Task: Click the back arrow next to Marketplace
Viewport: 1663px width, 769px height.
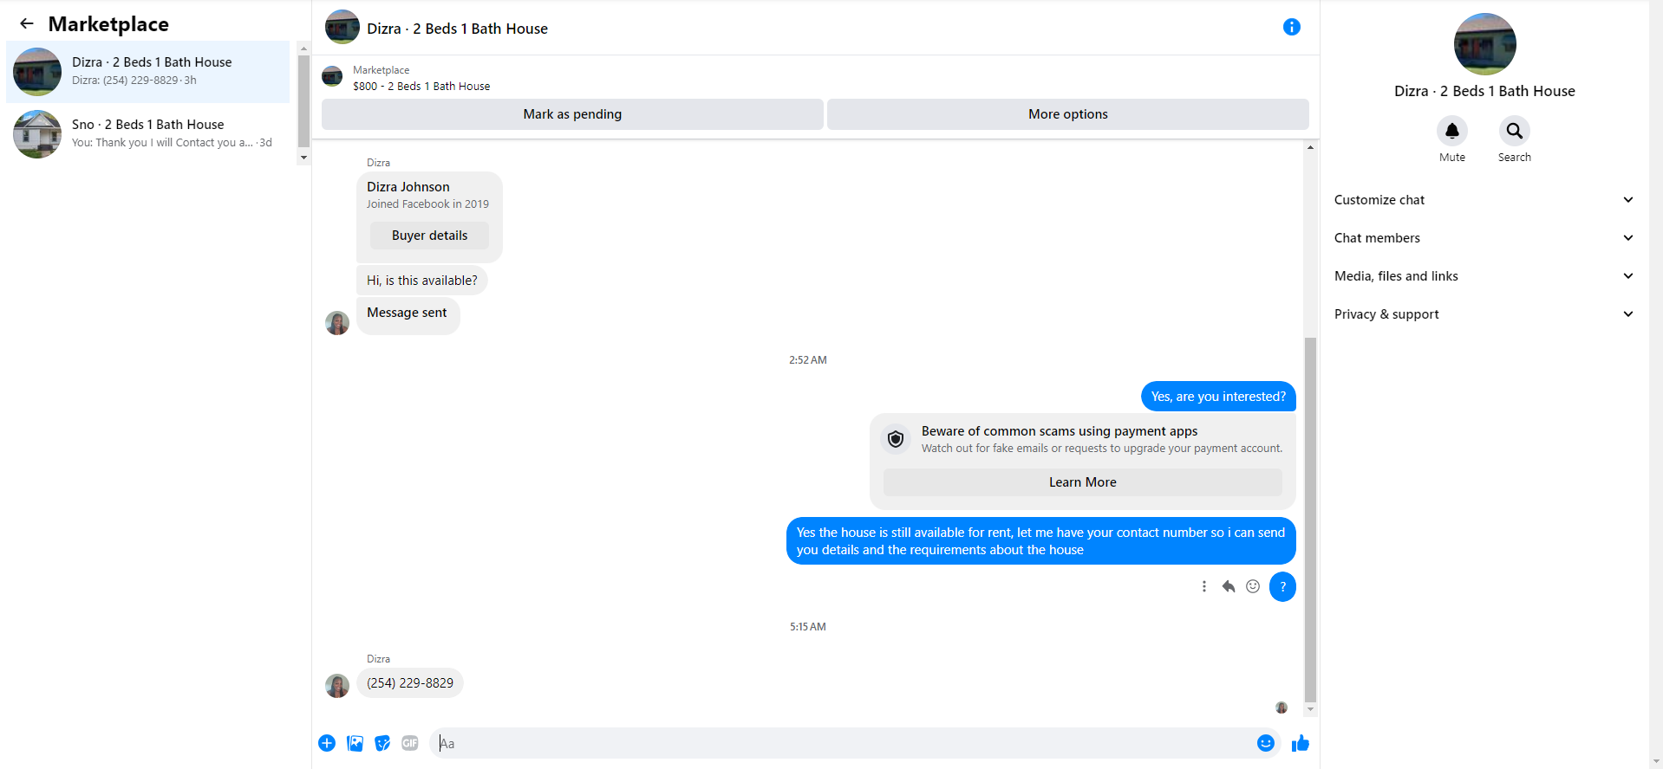Action: tap(27, 24)
